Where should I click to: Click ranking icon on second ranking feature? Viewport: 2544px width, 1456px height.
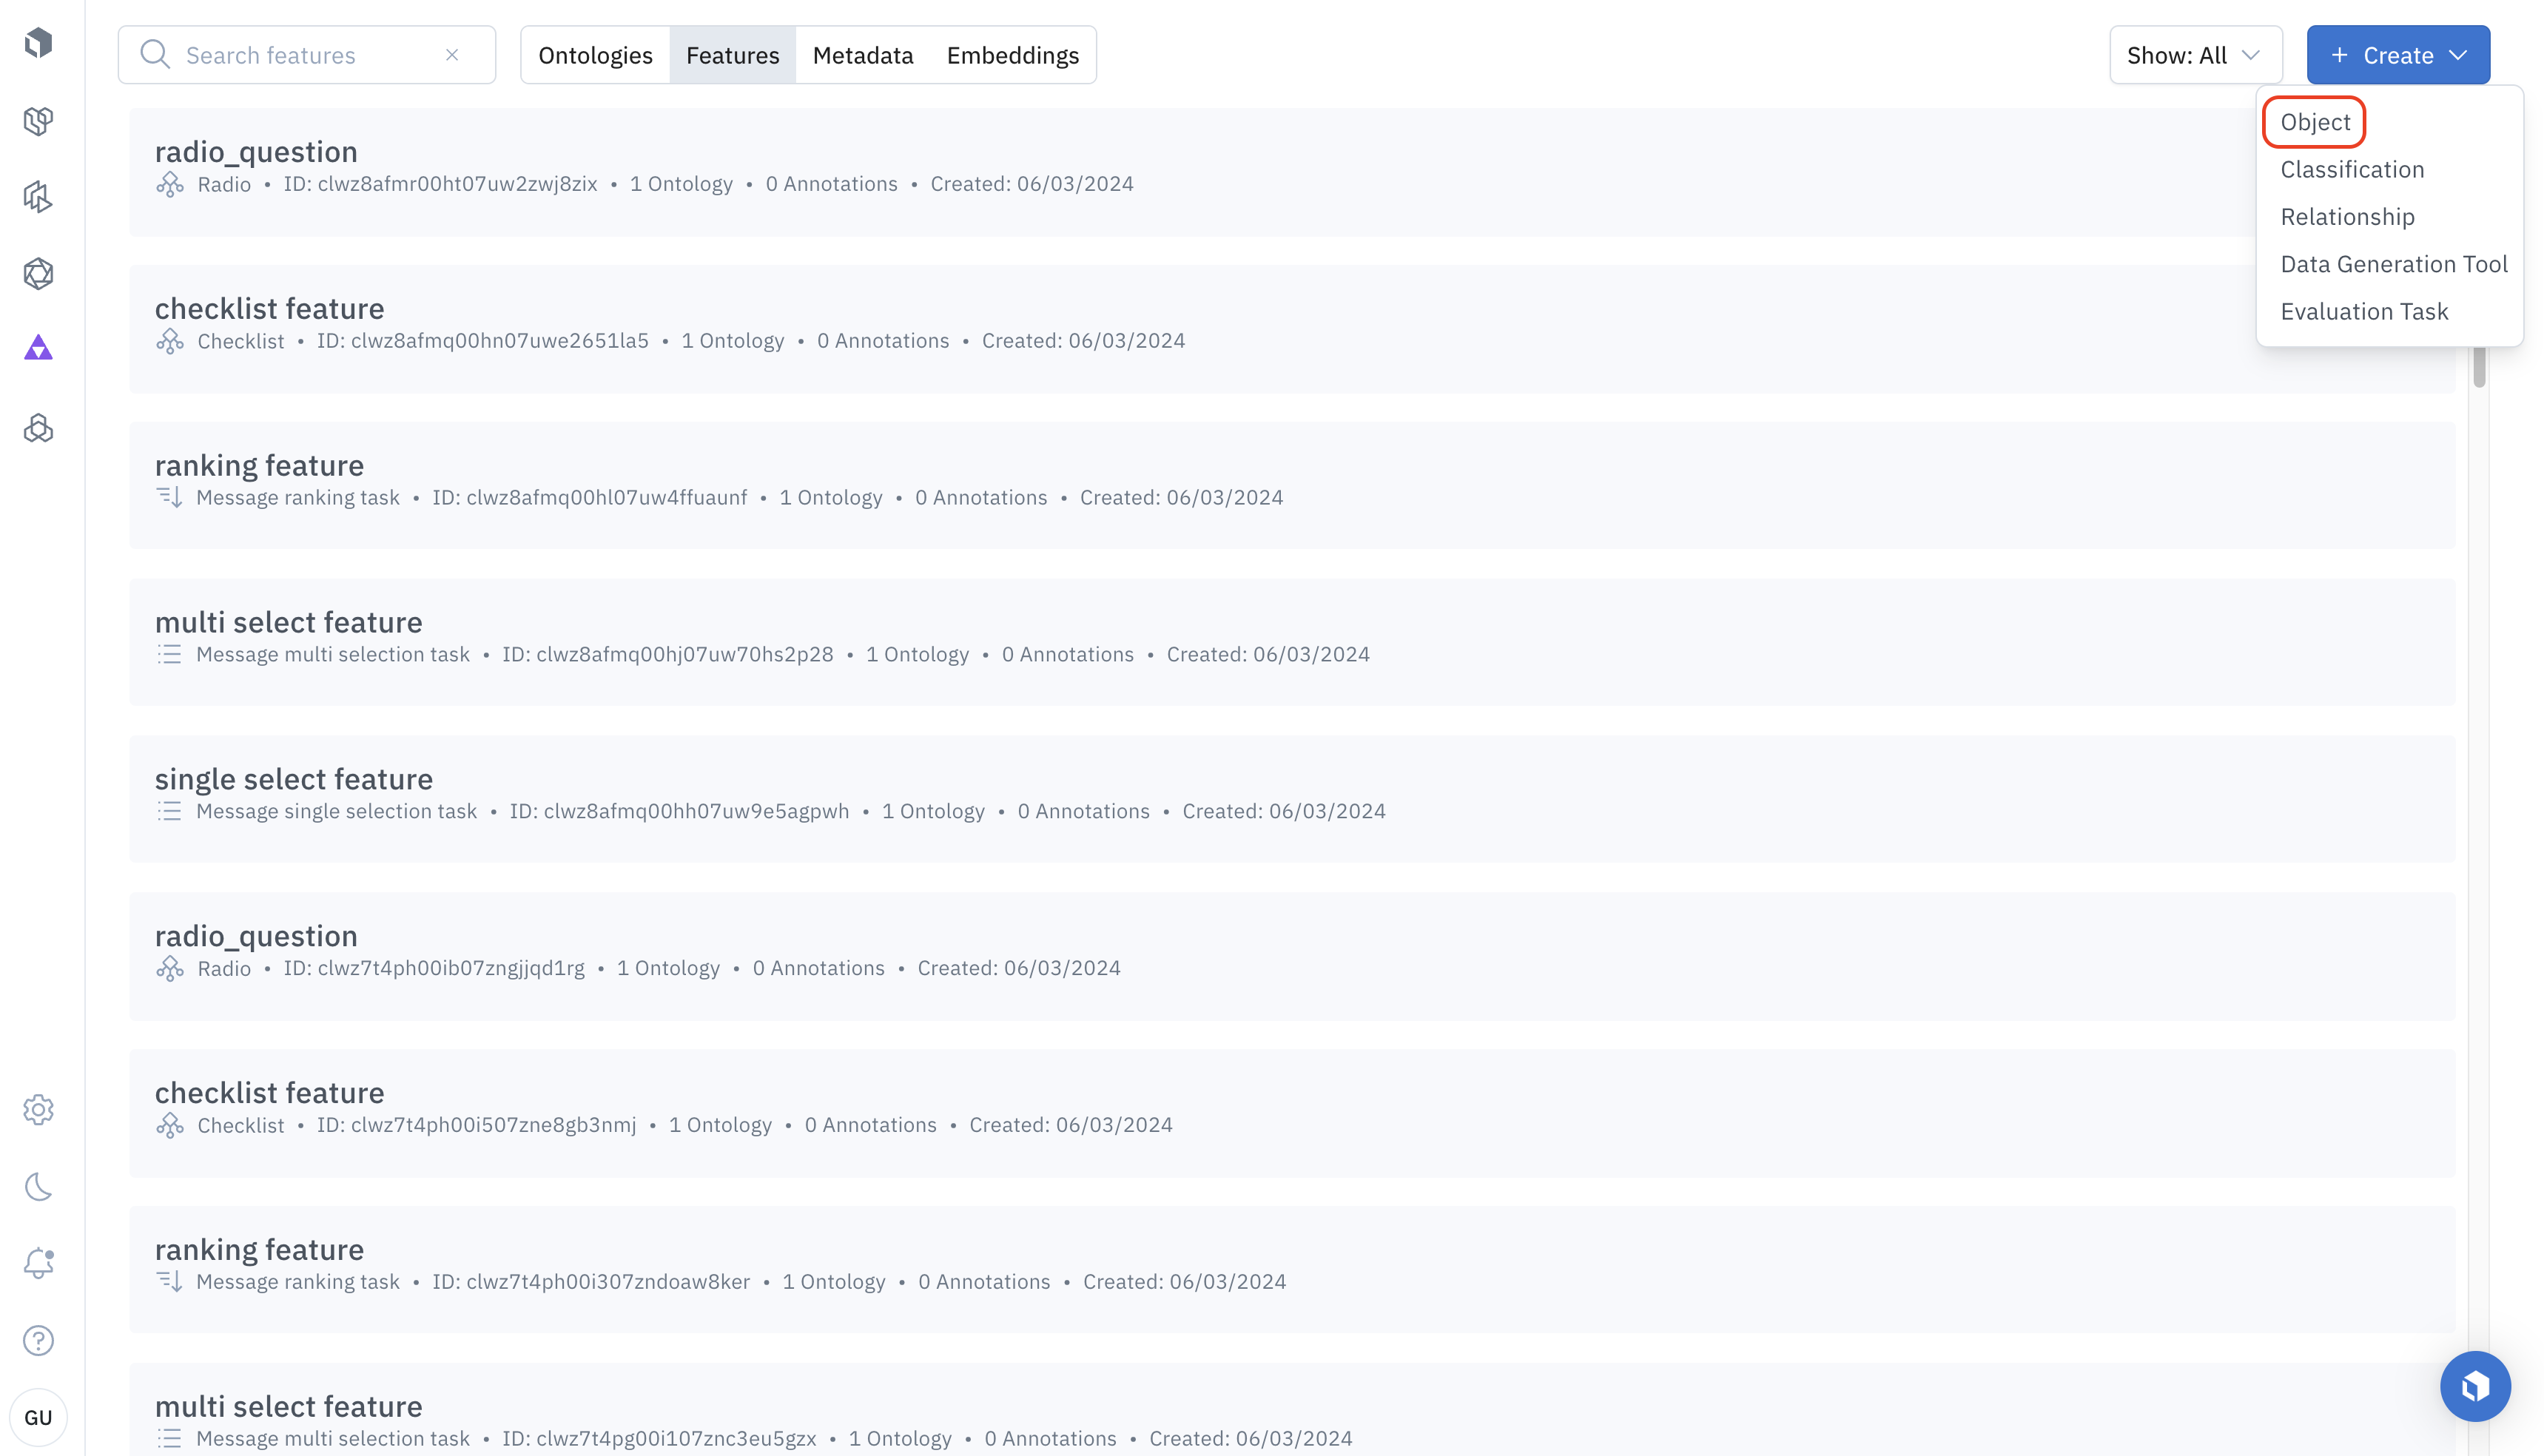170,1281
